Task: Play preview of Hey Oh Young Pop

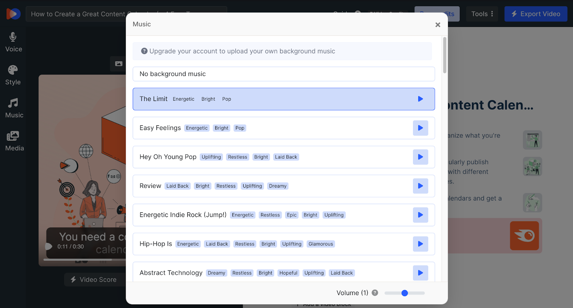Action: click(x=420, y=157)
